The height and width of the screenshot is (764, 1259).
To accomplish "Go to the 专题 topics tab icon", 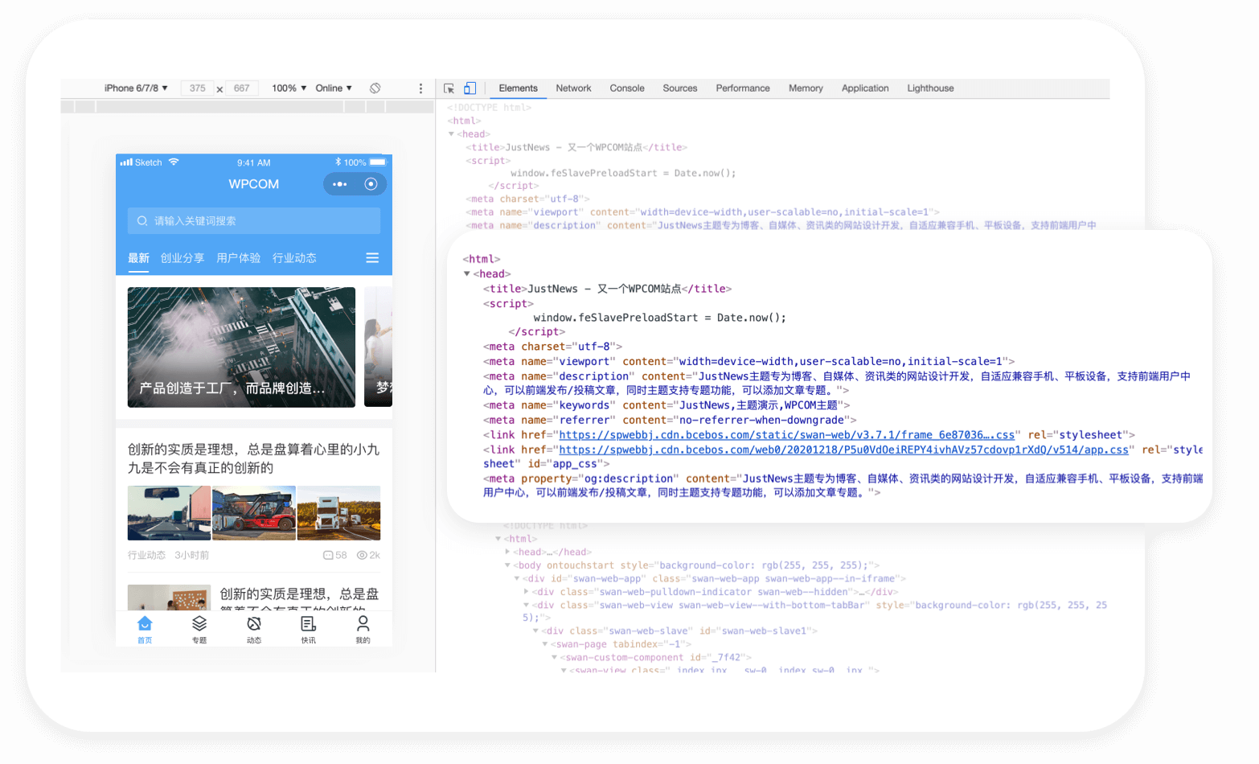I will [x=199, y=624].
